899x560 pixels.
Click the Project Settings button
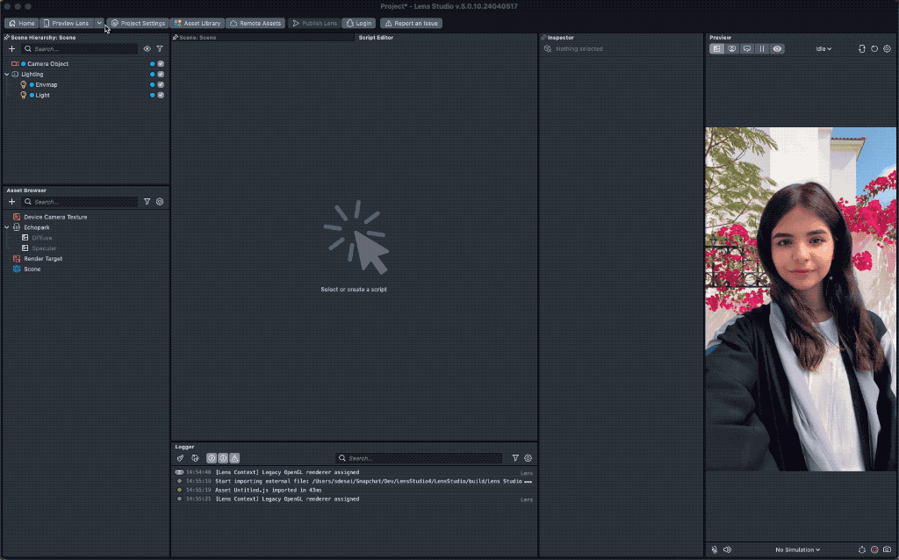point(138,23)
